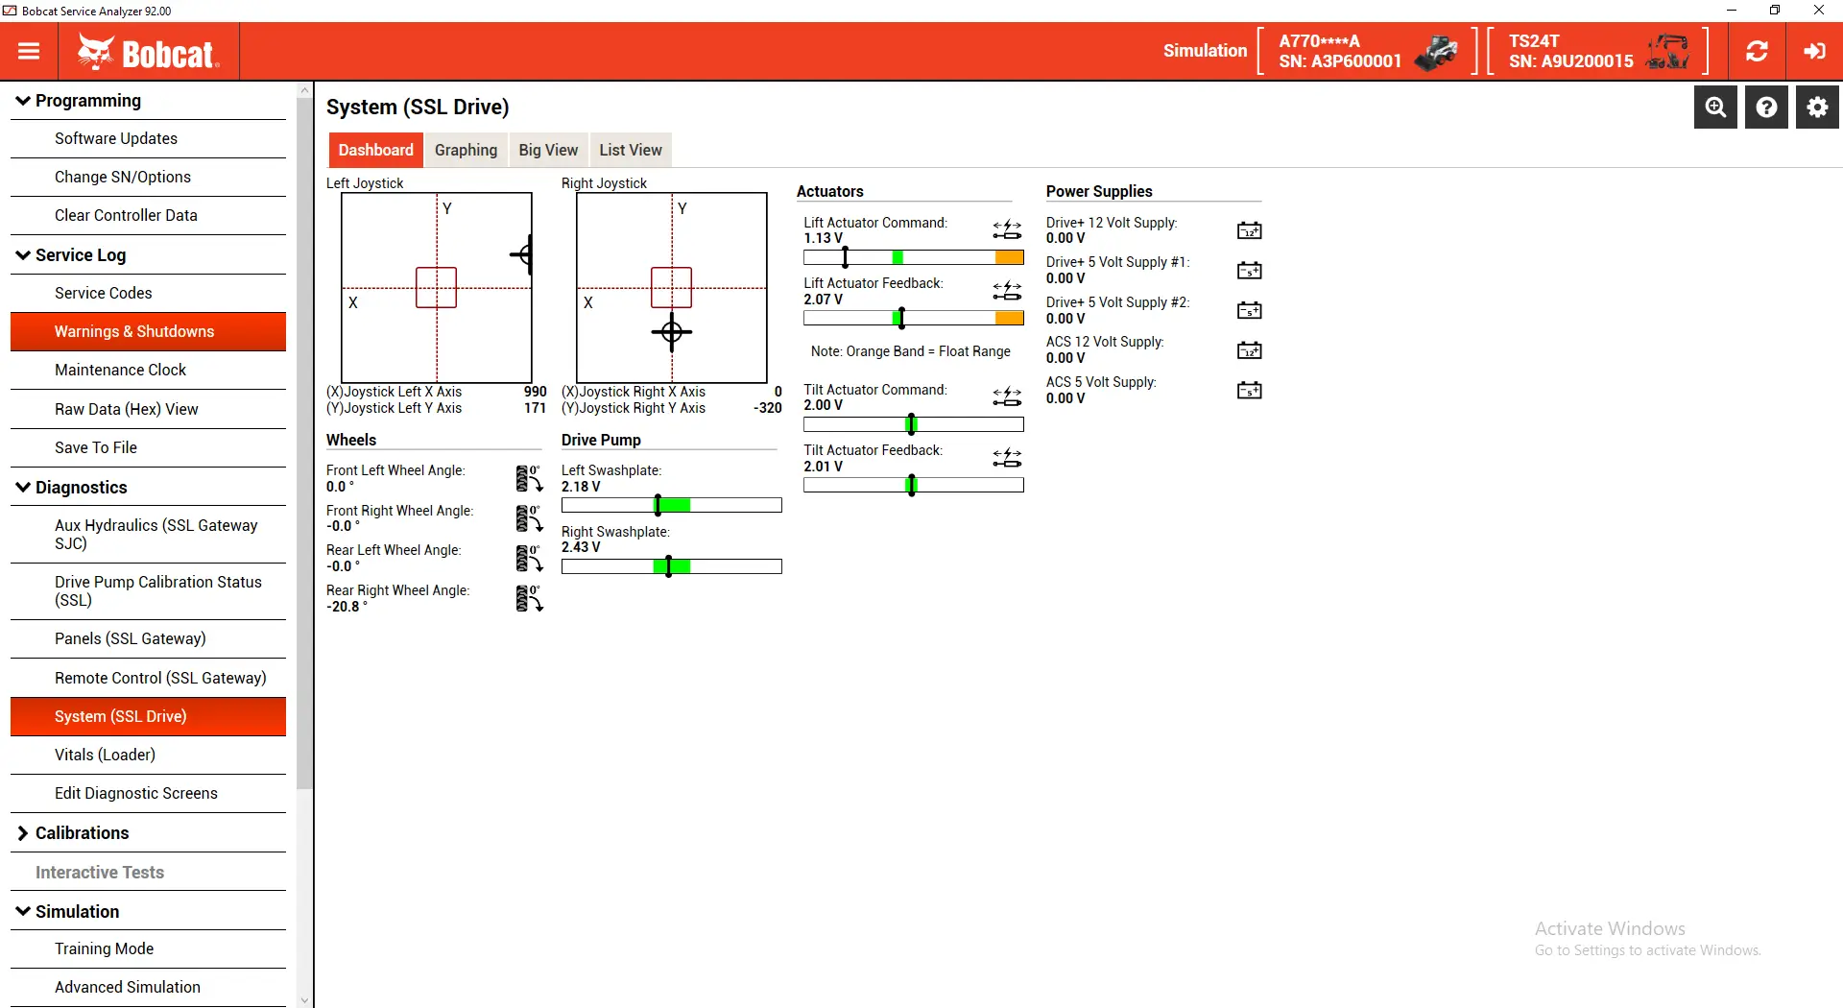Switch to the Graphing tab
This screenshot has width=1843, height=1008.
[466, 150]
